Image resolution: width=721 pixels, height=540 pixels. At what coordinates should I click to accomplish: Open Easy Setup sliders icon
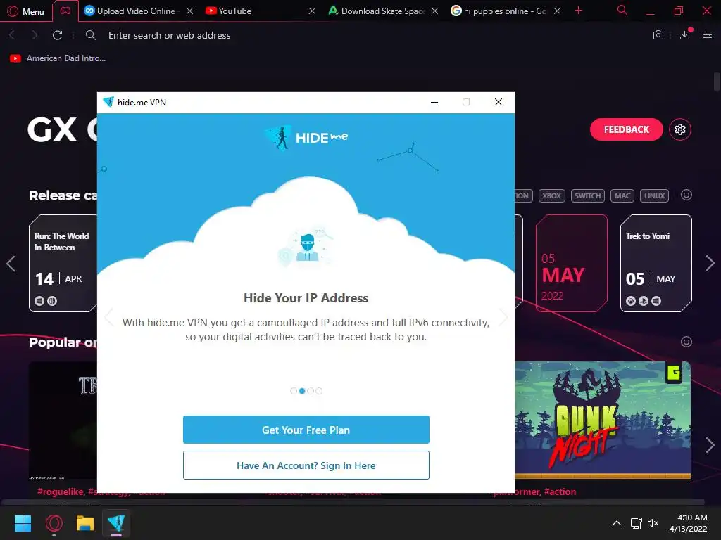click(x=708, y=35)
